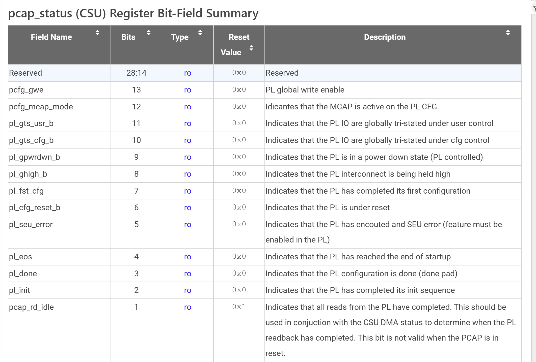Sort the Description column via its sort icon
This screenshot has height=362, width=536.
coord(507,33)
